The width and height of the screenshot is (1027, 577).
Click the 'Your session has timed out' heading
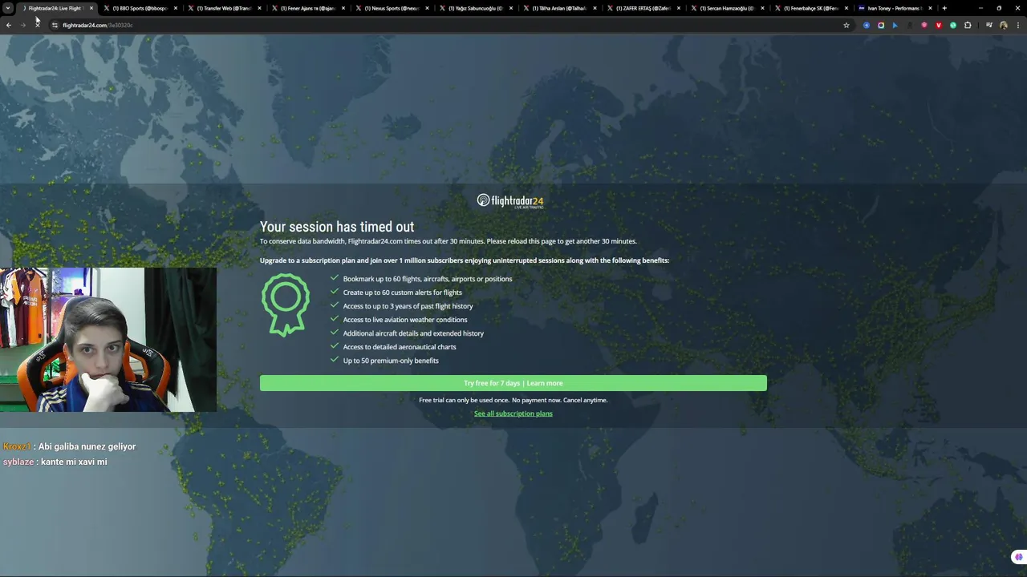(337, 227)
